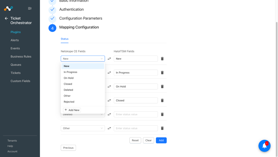Collapse the open New status dropdown
This screenshot has height=157, width=278.
[83, 59]
